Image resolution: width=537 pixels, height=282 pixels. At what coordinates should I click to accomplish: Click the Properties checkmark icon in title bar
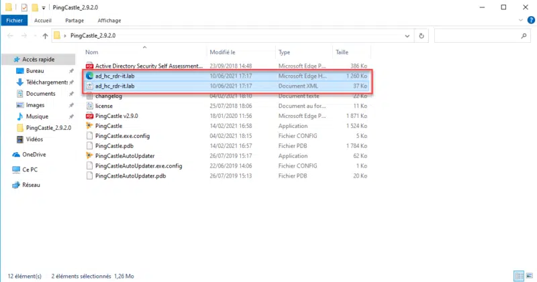point(24,7)
